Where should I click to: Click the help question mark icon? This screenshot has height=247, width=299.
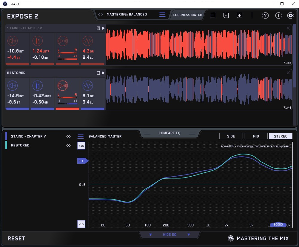pyautogui.click(x=278, y=16)
